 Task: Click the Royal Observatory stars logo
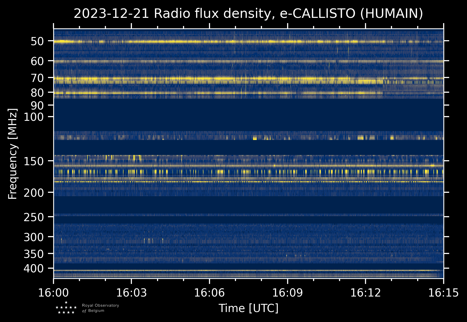click(66, 308)
